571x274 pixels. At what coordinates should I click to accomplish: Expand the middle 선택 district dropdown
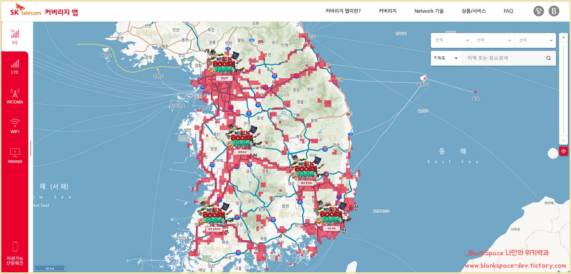click(493, 40)
